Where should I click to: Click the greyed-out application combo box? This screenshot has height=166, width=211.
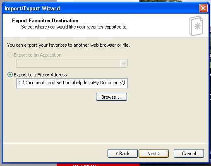click(72, 64)
